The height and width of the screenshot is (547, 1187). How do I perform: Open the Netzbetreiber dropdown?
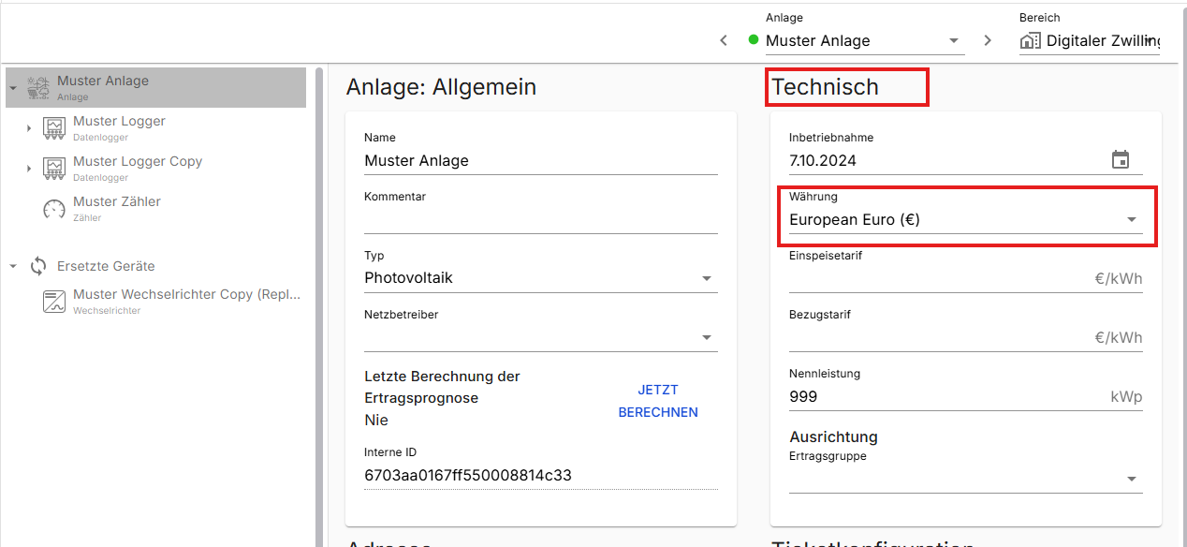(707, 337)
